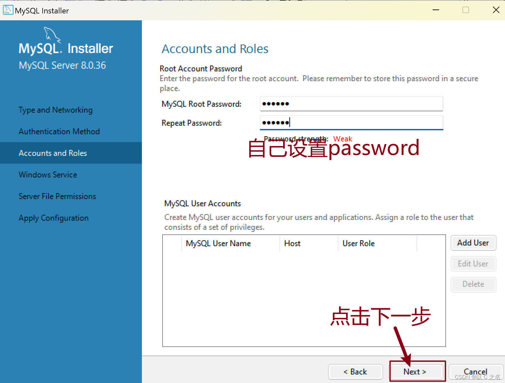
Task: Click the Delete user button
Action: [x=473, y=284]
